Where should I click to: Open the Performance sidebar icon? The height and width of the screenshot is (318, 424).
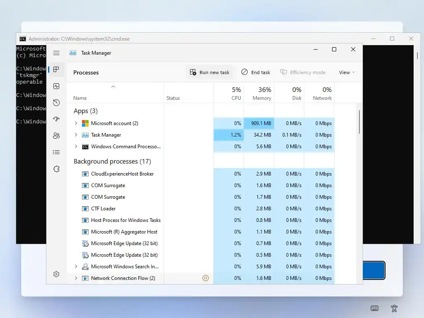pyautogui.click(x=56, y=86)
